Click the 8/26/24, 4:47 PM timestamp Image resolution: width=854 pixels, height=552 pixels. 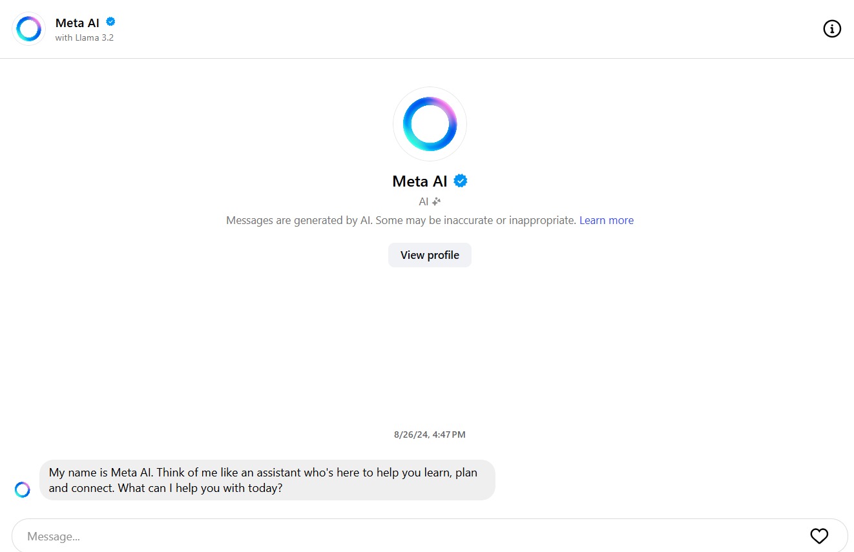[x=430, y=434]
